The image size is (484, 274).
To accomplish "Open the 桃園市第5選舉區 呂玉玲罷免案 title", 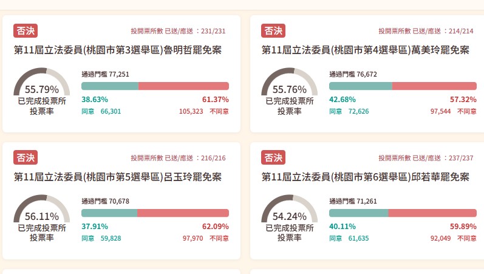I will (x=118, y=177).
